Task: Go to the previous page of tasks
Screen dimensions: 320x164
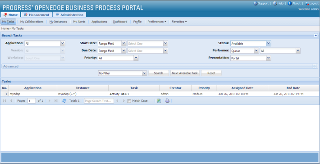Action: coord(11,101)
